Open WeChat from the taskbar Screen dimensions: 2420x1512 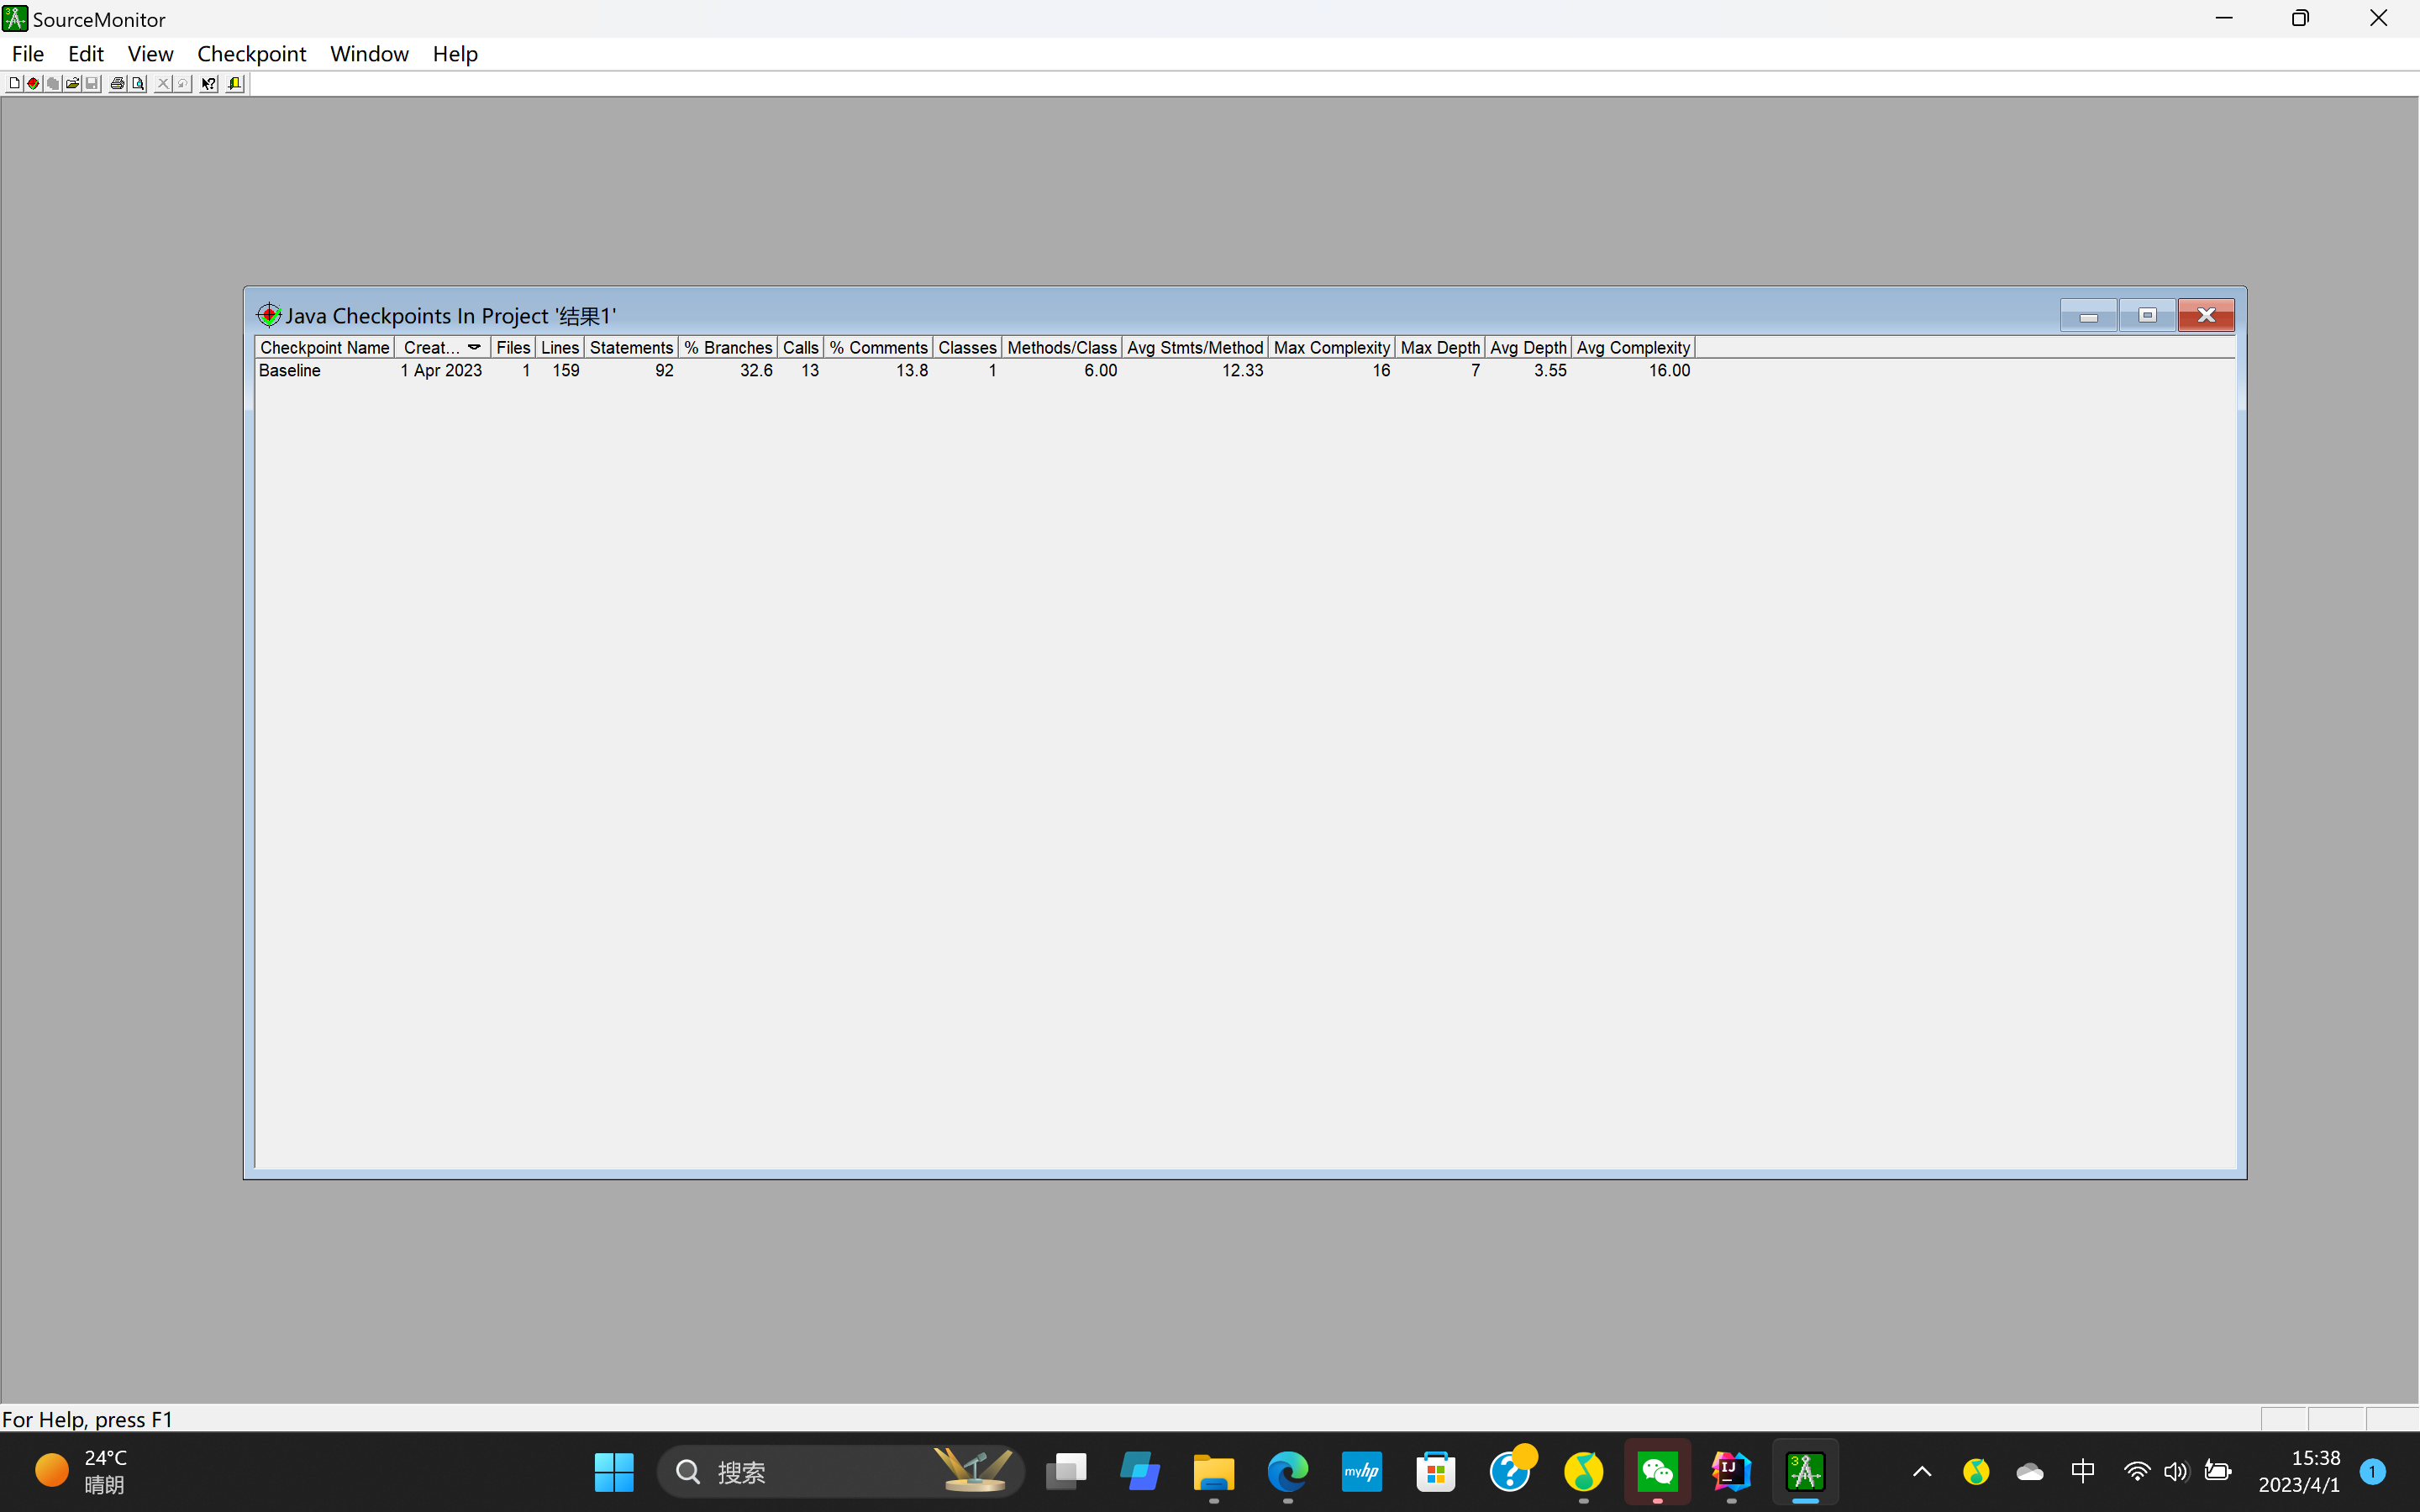tap(1657, 1471)
